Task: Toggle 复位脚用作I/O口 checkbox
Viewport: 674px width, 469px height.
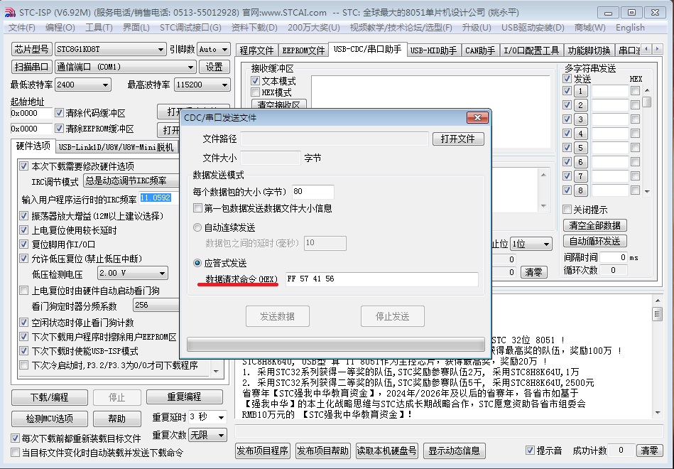Action: [24, 244]
